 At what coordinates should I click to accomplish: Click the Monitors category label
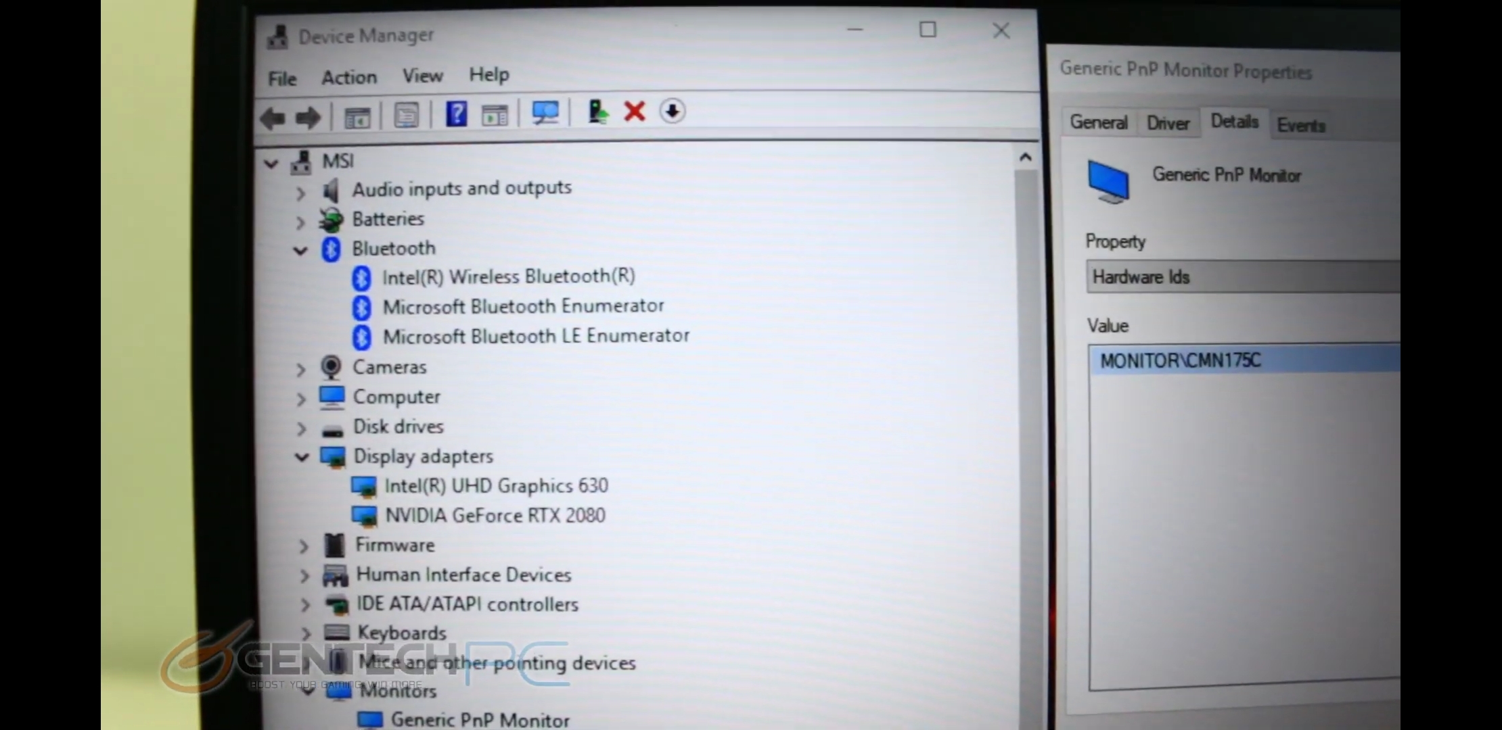click(398, 691)
